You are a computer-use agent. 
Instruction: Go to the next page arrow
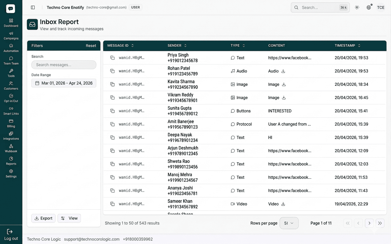(369, 223)
